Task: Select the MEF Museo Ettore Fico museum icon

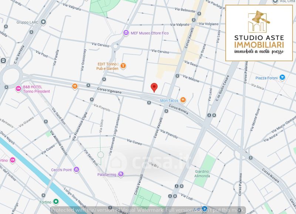Action: click(126, 33)
